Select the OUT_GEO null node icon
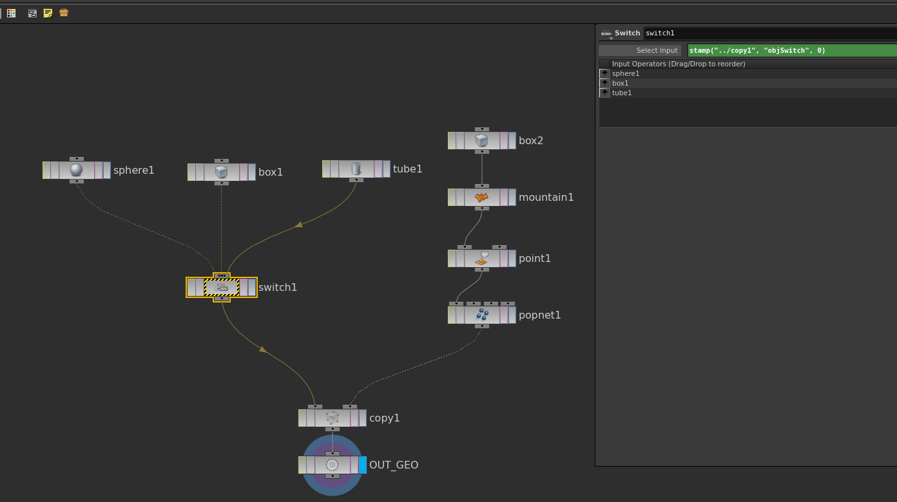This screenshot has width=897, height=502. (x=332, y=465)
